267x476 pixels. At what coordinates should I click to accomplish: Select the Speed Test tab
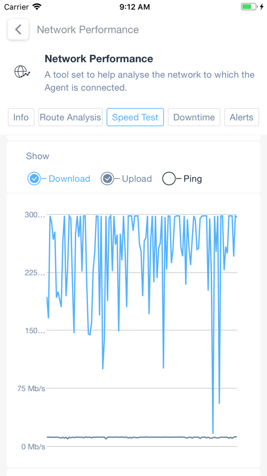(135, 117)
